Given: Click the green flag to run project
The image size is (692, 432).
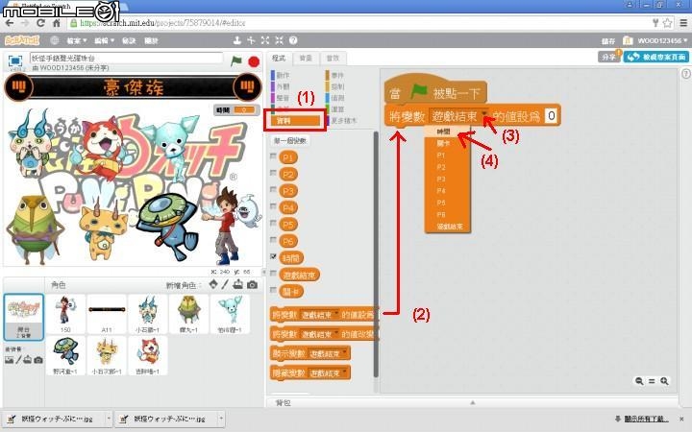Looking at the screenshot, I should (236, 60).
